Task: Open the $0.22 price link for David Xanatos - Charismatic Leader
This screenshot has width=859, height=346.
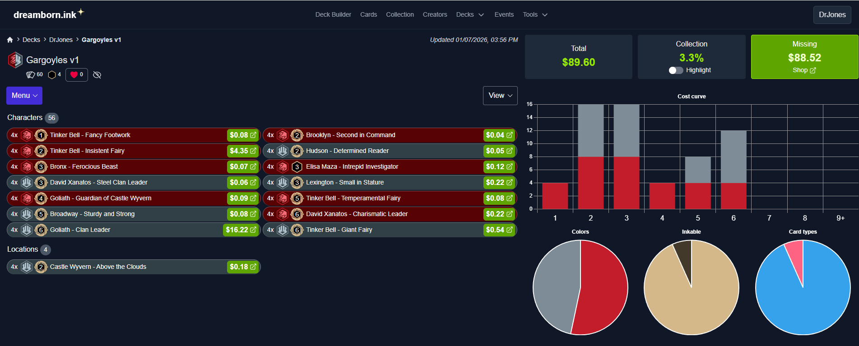Action: [499, 214]
